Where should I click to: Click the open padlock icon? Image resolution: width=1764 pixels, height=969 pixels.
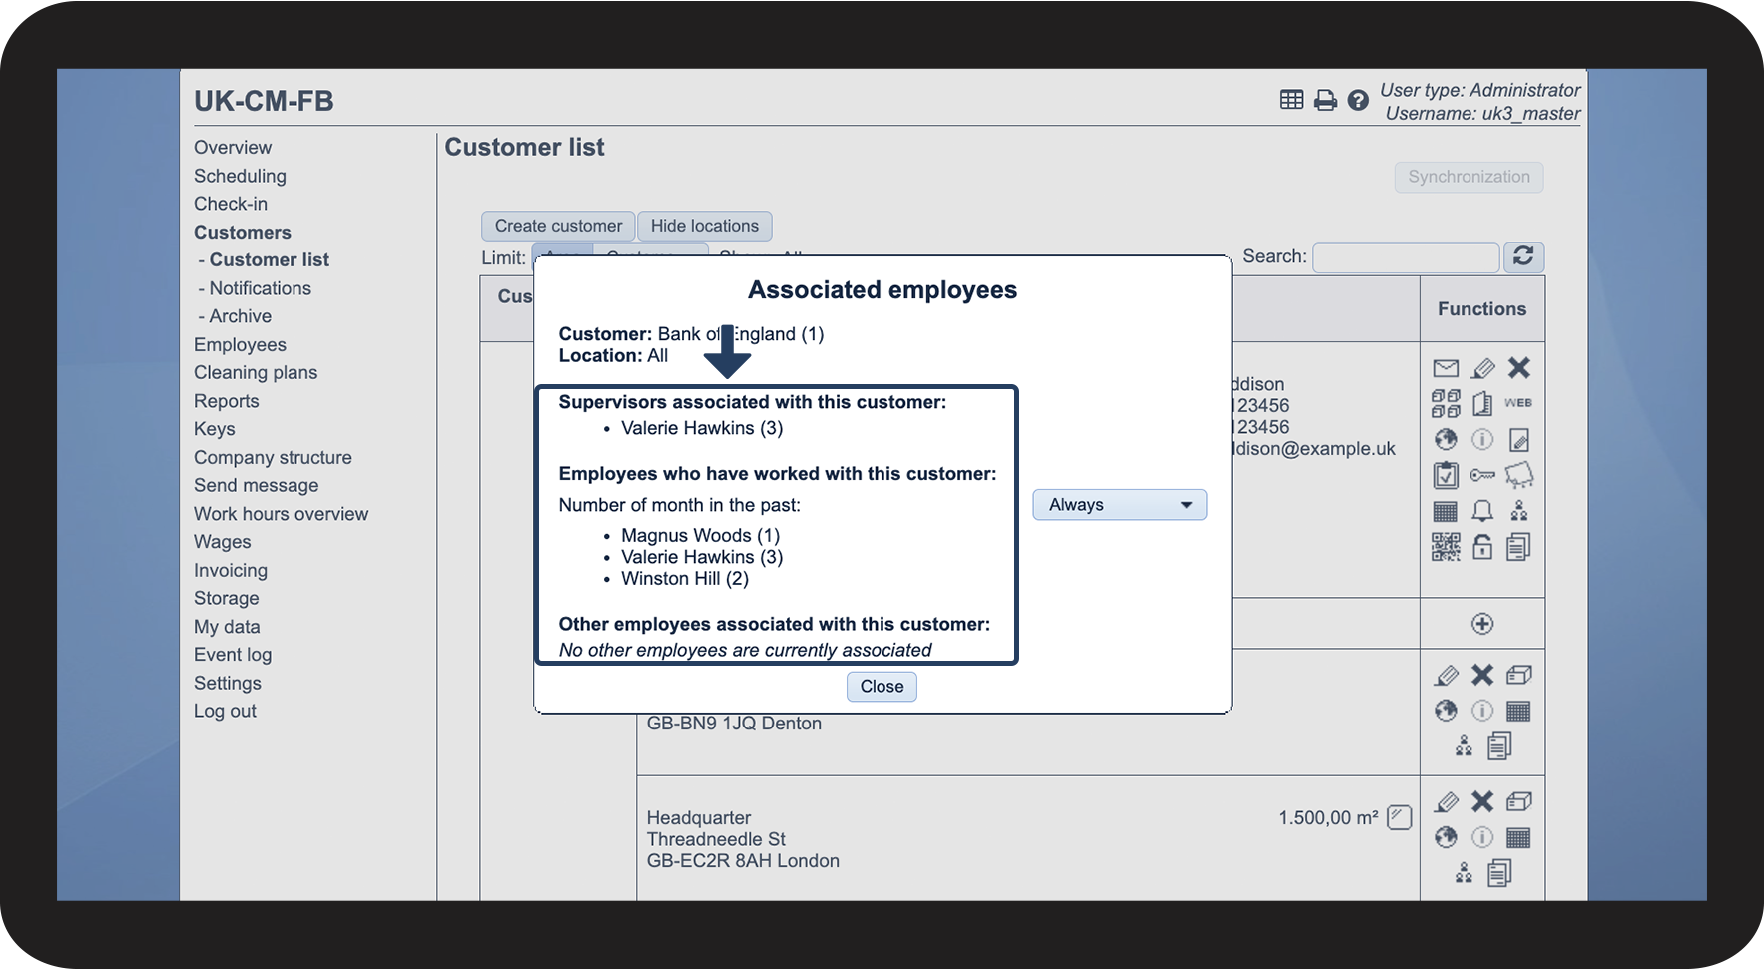click(1482, 547)
